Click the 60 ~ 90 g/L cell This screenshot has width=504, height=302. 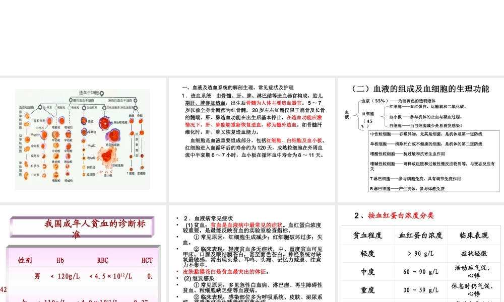click(421, 272)
